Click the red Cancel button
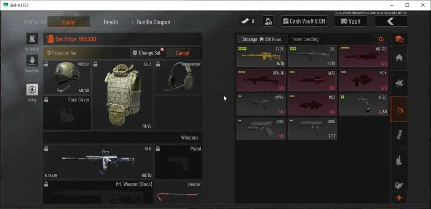This screenshot has height=209, width=431. point(182,53)
